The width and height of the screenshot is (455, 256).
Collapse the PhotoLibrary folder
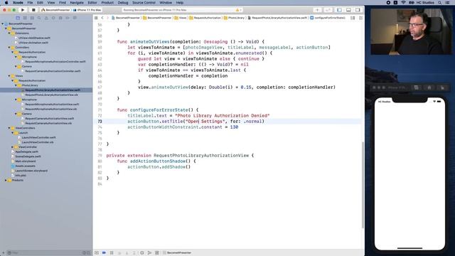[16, 85]
